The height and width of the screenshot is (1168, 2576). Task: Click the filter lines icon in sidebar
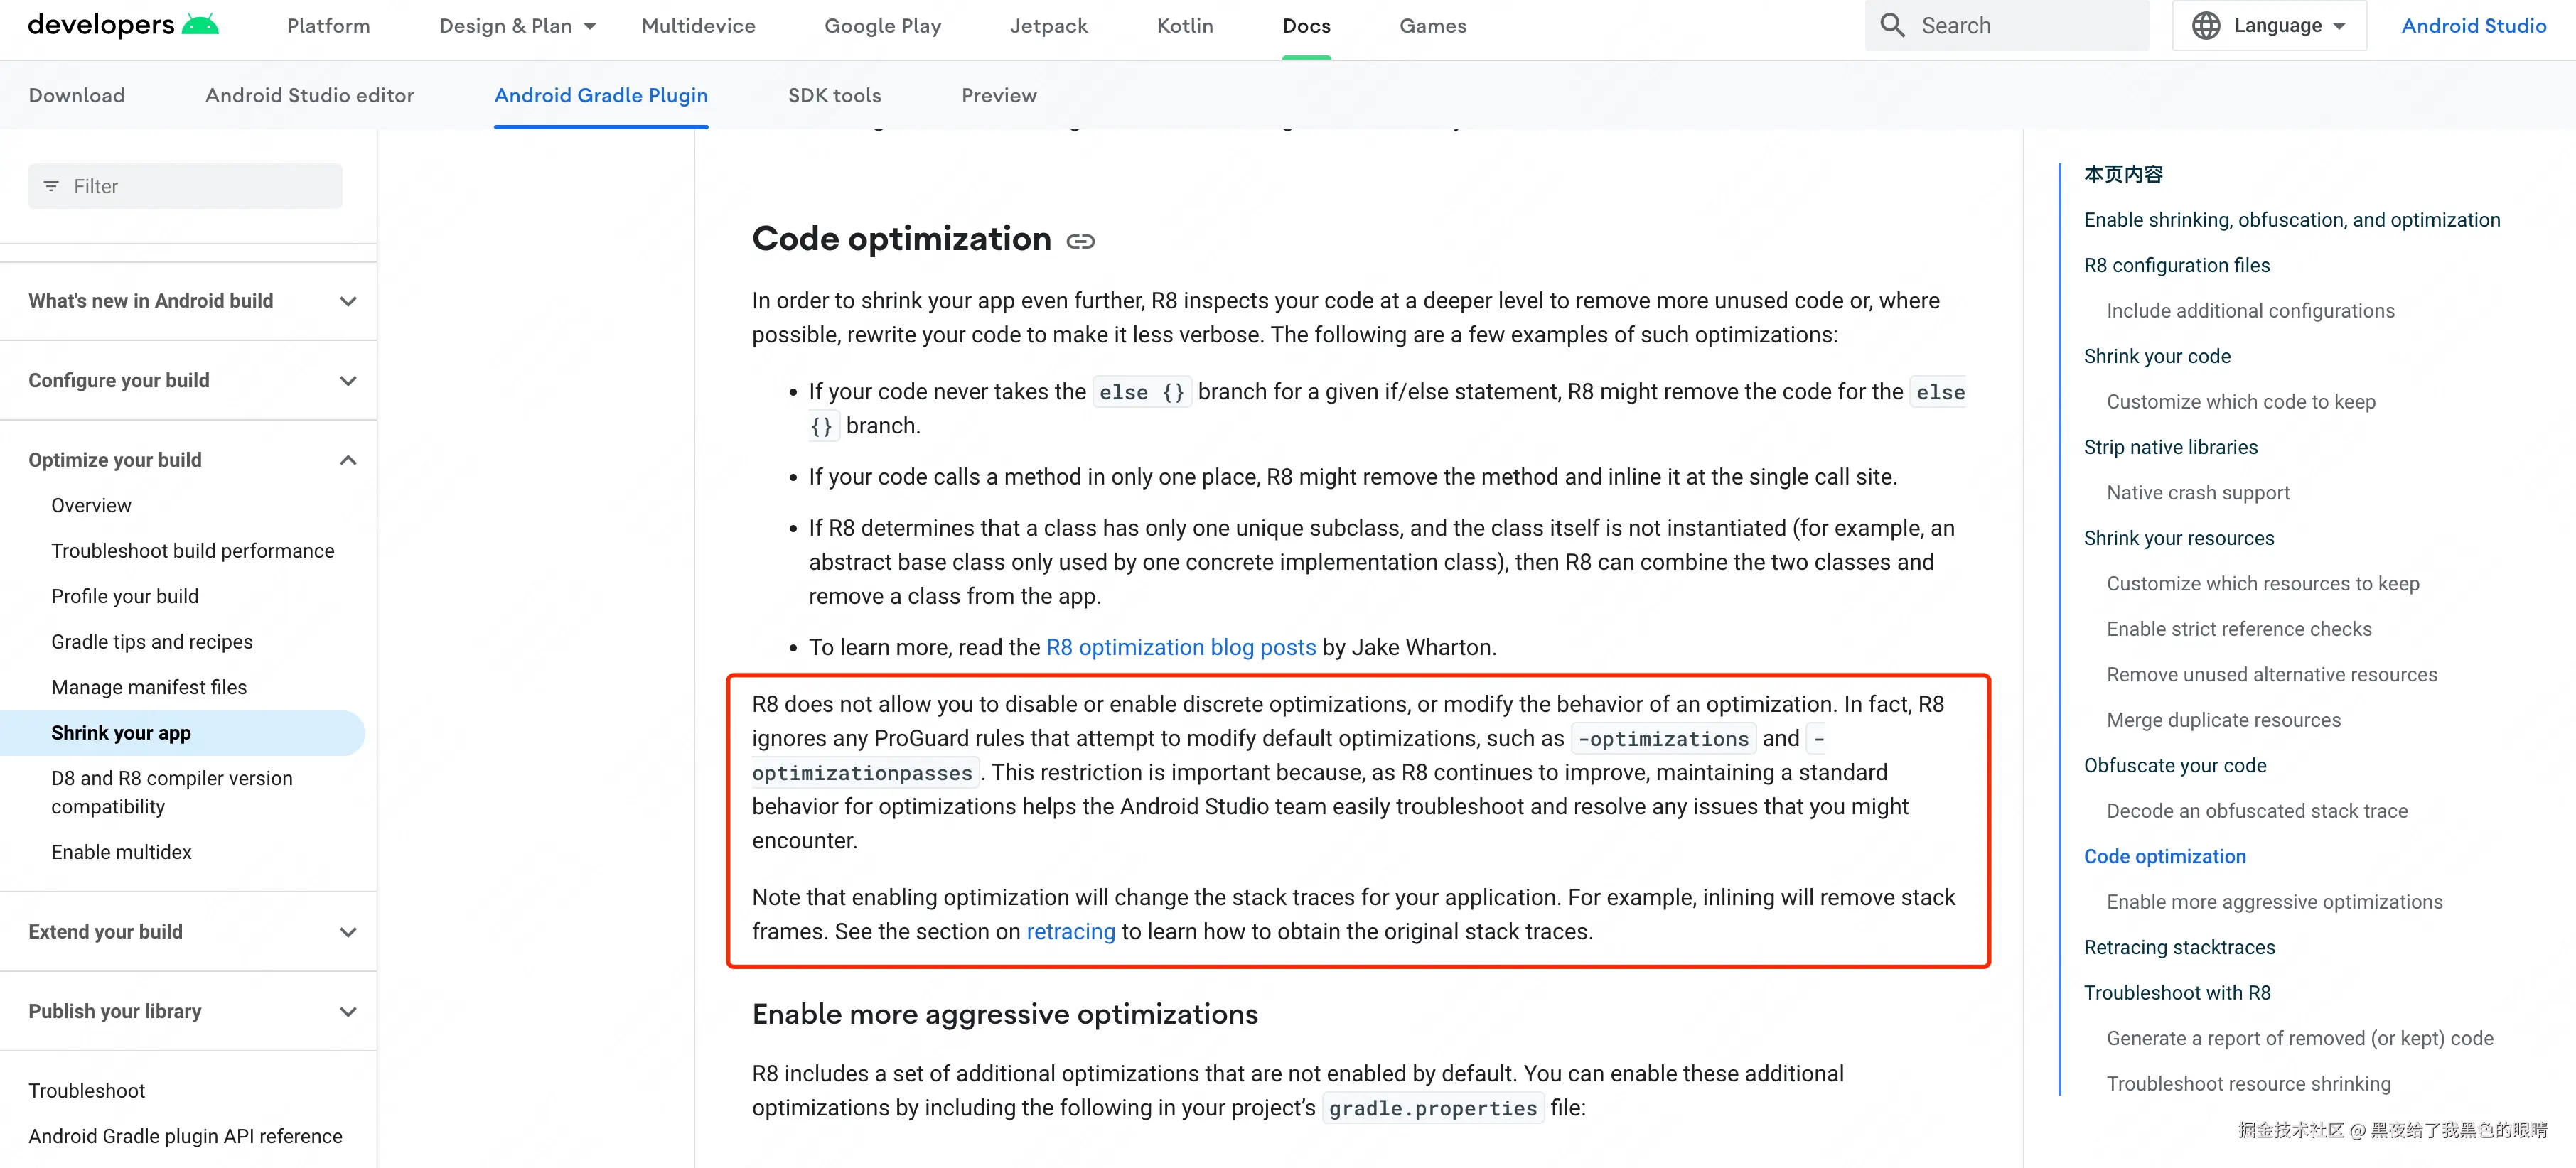[x=51, y=186]
